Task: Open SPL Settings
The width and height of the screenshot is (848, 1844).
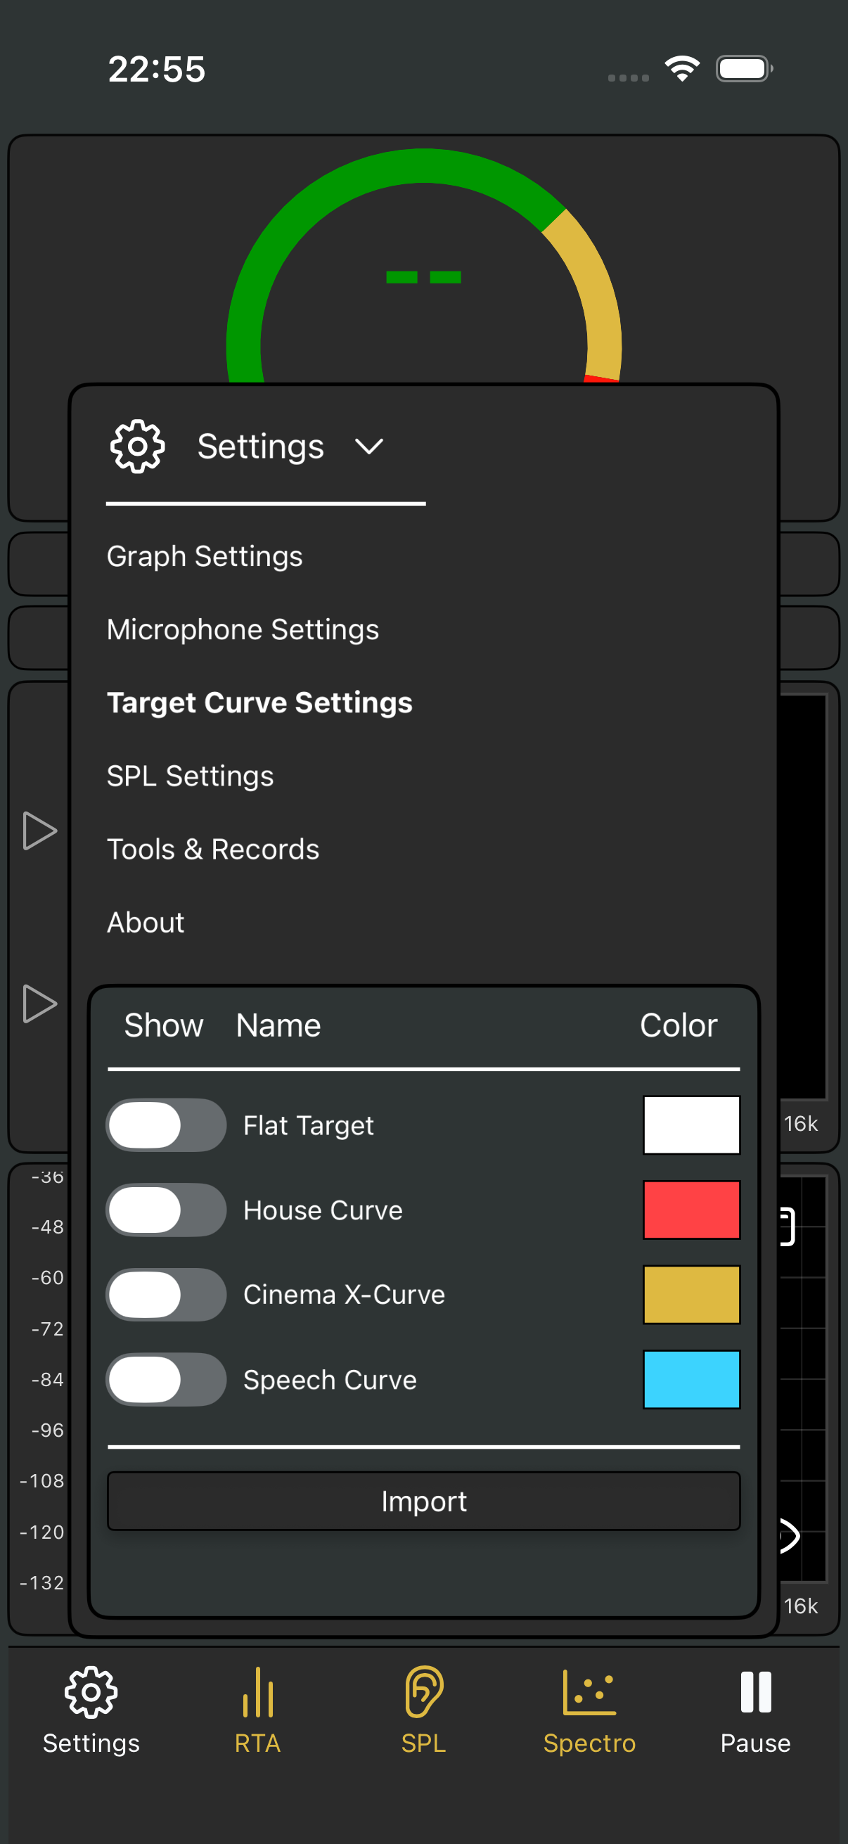Action: (191, 776)
